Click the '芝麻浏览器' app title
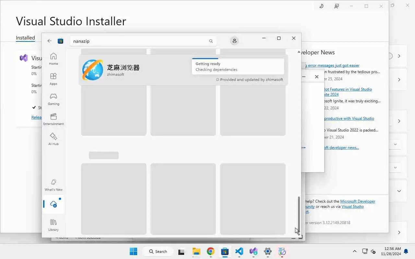 coord(123,68)
